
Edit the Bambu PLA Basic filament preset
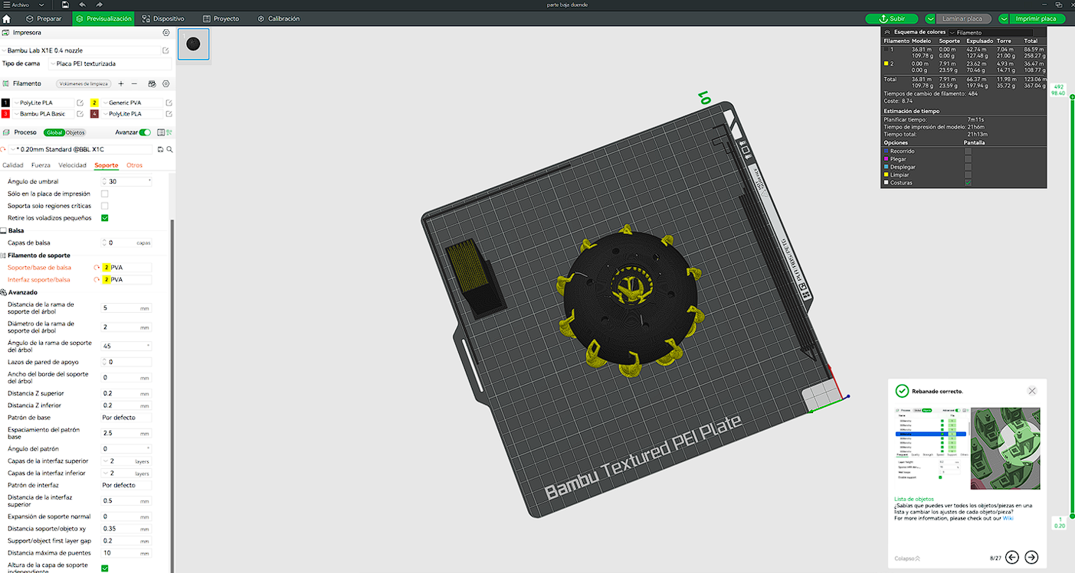pyautogui.click(x=80, y=114)
